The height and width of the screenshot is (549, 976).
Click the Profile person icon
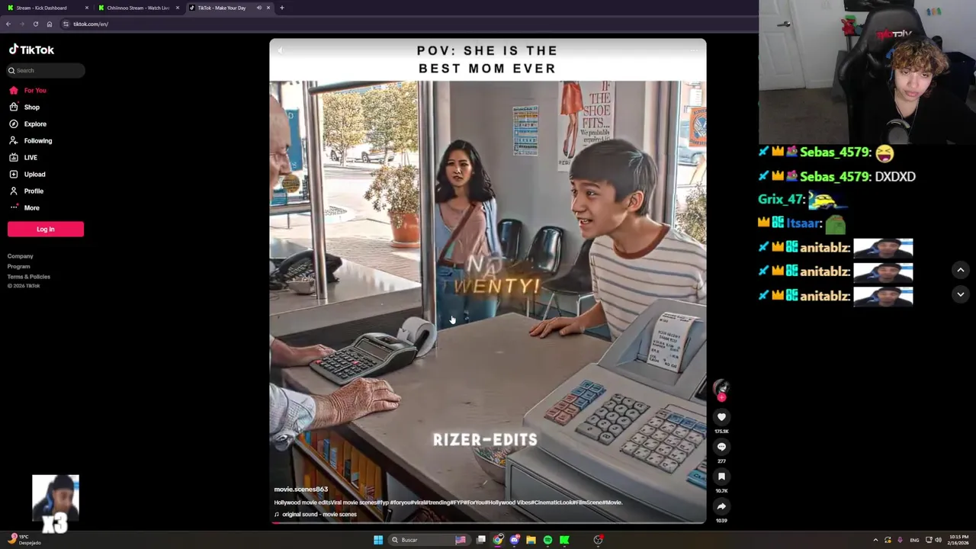tap(13, 191)
